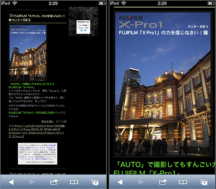The image size is (216, 189).
Task: Open Bookmarks in the left browser toolbar
Action: (74, 182)
